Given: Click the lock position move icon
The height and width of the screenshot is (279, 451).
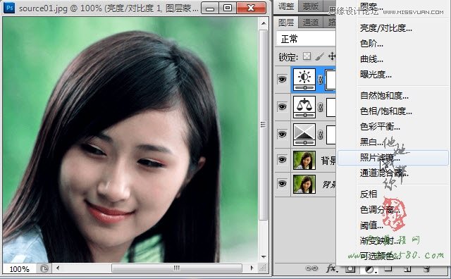Looking at the screenshot, I should [332, 56].
